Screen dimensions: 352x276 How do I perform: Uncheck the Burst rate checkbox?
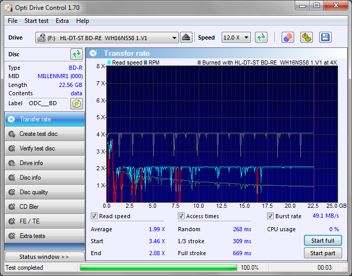click(271, 216)
